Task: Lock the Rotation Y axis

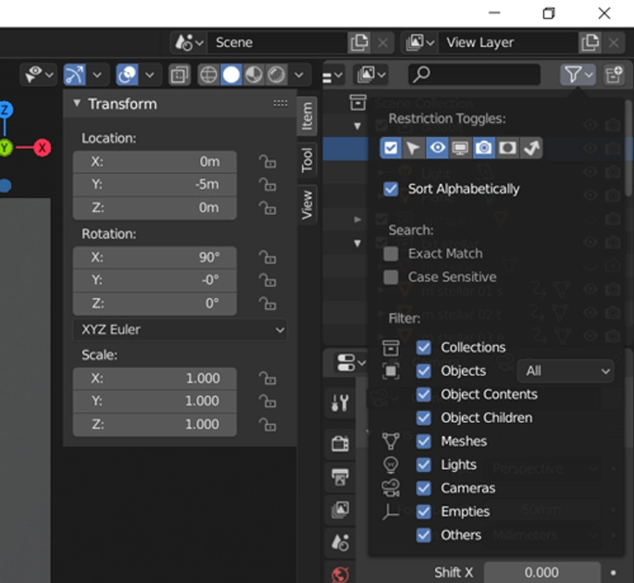Action: 267,280
